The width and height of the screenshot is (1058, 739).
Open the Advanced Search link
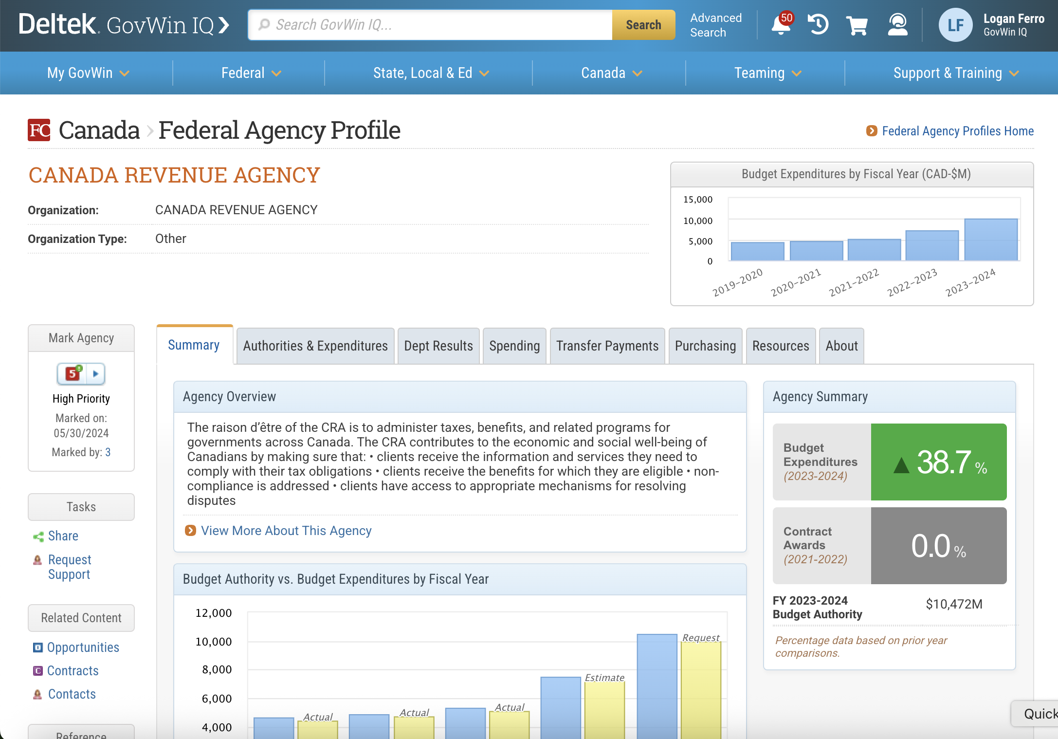click(x=716, y=25)
